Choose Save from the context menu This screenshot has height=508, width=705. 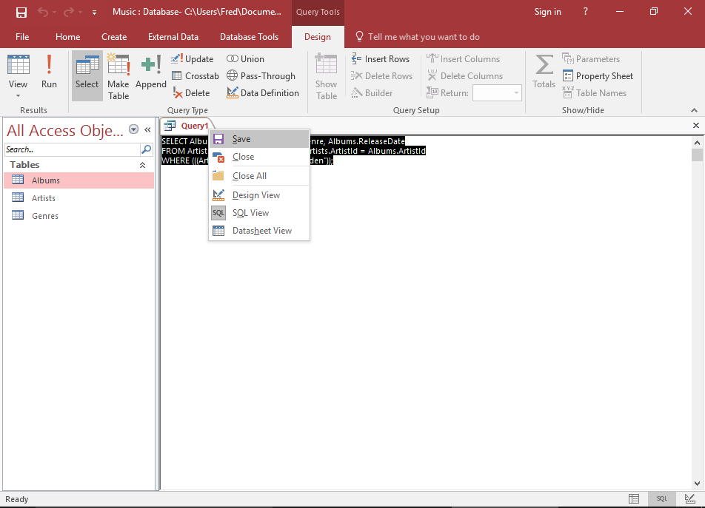(259, 139)
